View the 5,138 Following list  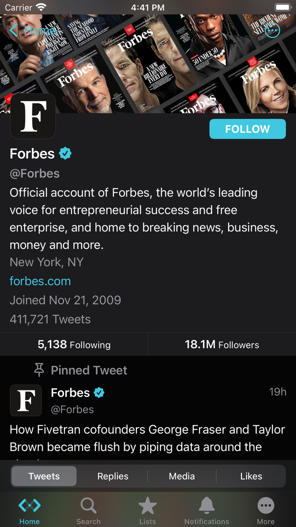[74, 344]
